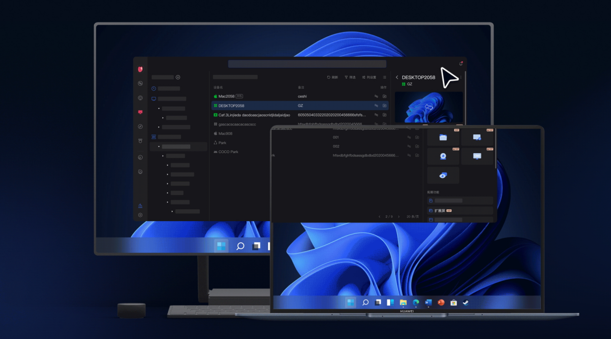611x339 pixels.
Task: Click the file transfer folder tile
Action: point(443,137)
